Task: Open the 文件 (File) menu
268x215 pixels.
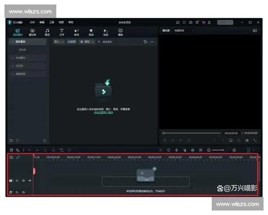Action: point(32,22)
